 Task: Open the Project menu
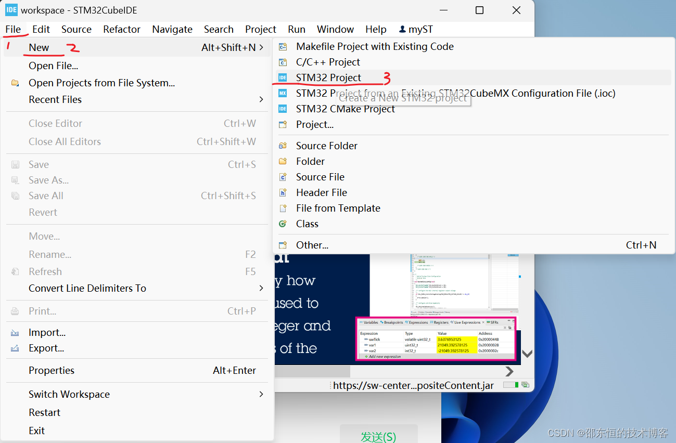coord(261,29)
